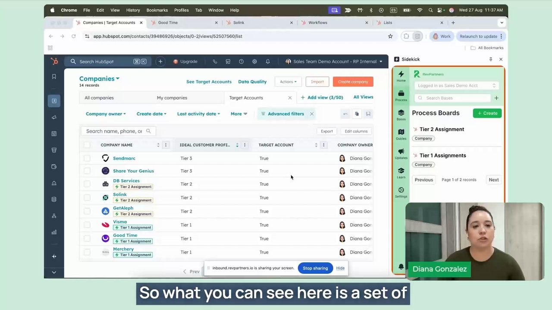Screen dimensions: 552x310
Task: Open the Reporting bar chart sidebar icon
Action: pos(54,232)
